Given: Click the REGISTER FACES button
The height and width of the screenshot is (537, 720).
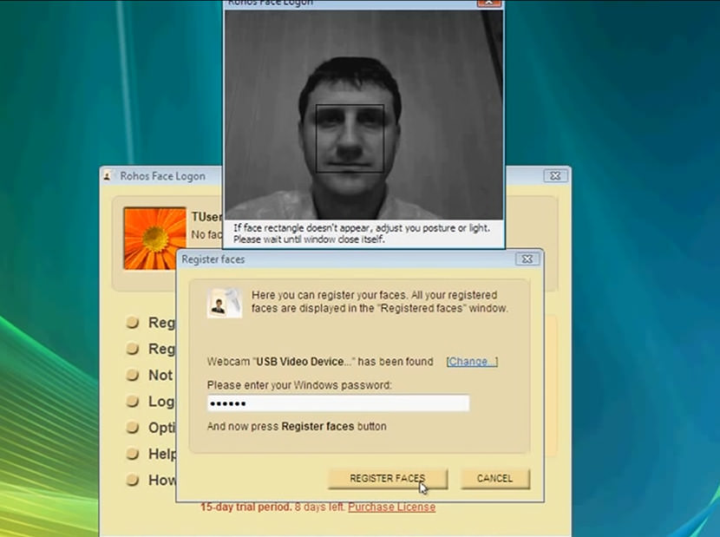Looking at the screenshot, I should tap(388, 478).
